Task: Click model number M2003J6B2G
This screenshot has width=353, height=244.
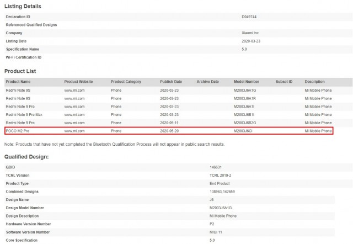Action: pyautogui.click(x=245, y=123)
